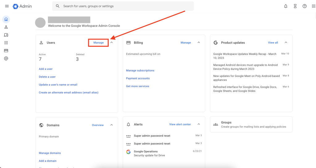Open the main hamburger menu

[x=7, y=6]
